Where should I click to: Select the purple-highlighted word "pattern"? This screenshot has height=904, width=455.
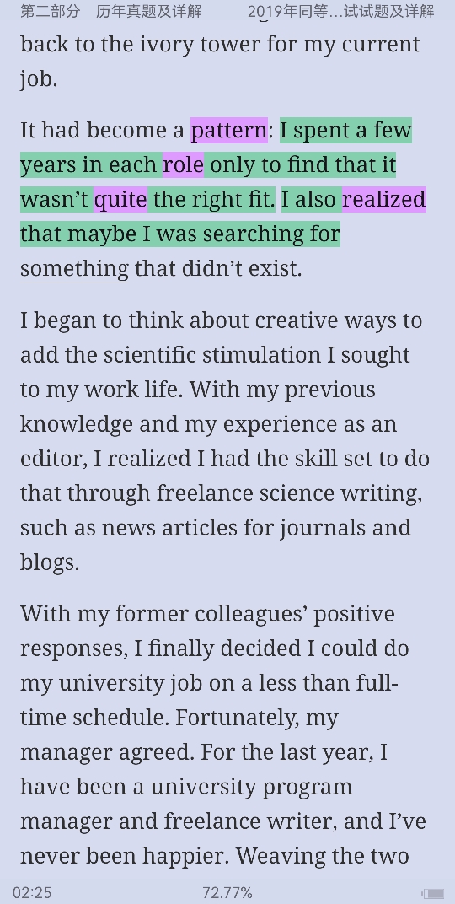229,131
